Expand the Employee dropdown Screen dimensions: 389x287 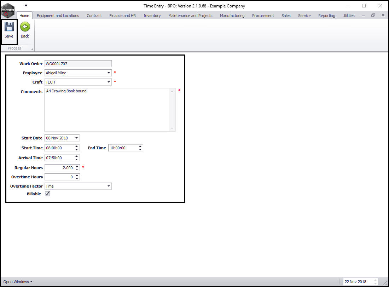[x=109, y=73]
